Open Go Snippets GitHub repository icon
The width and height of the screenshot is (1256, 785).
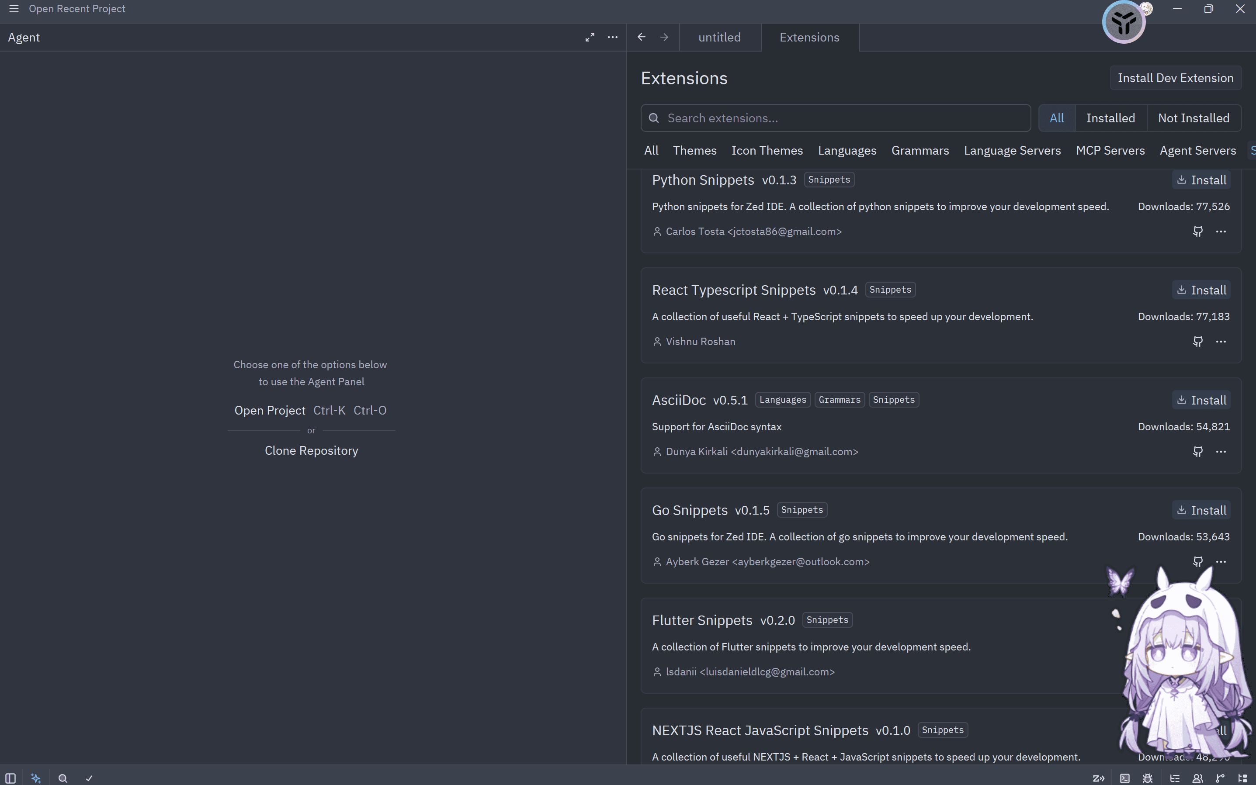(1198, 562)
